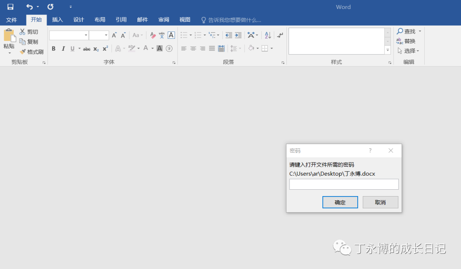Toggle Character Shading icon
This screenshot has height=269, width=461.
tap(160, 49)
